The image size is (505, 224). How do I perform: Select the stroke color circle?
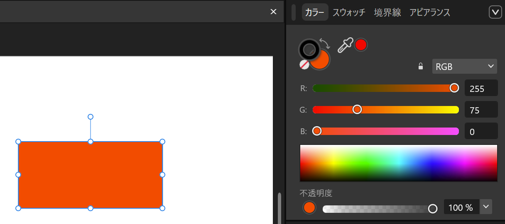click(x=309, y=50)
